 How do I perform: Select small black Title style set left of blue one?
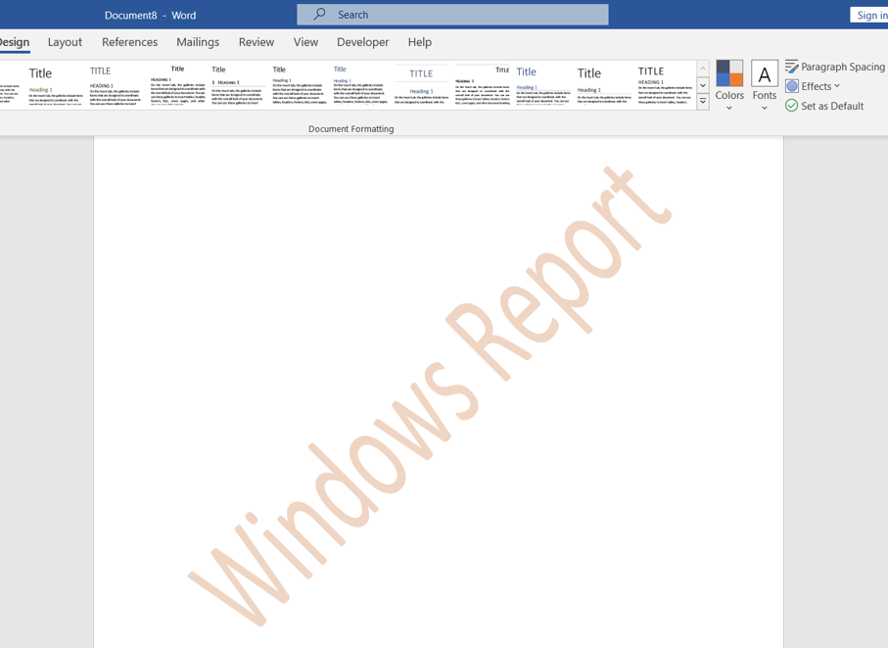(x=299, y=85)
